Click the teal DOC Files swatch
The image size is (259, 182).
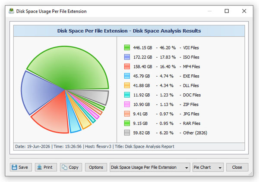click(x=127, y=95)
